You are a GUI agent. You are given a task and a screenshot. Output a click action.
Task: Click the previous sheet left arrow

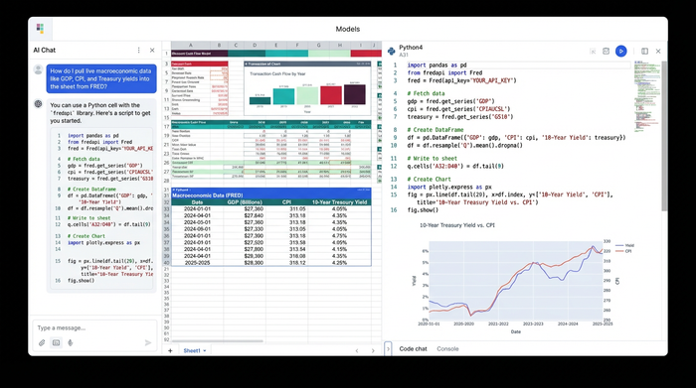click(x=357, y=351)
